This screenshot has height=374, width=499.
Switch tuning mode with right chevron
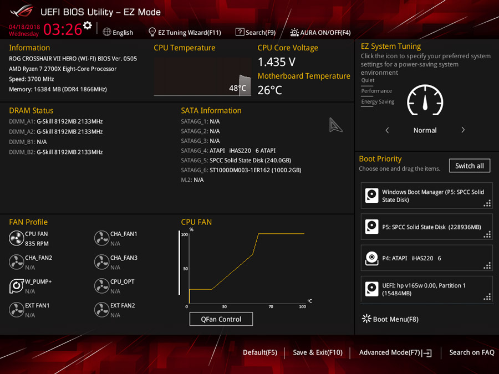463,130
